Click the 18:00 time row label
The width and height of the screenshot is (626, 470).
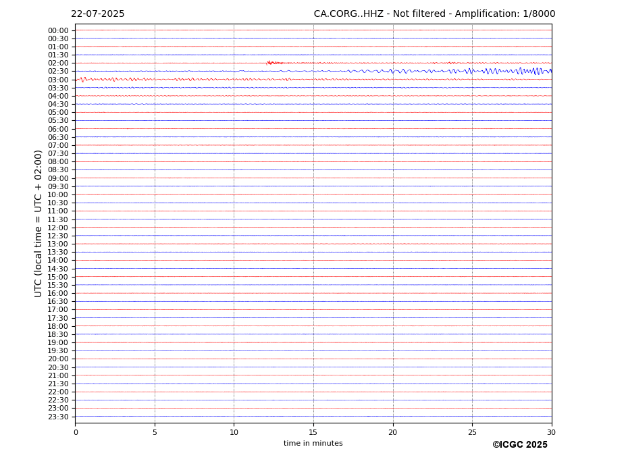coord(58,326)
